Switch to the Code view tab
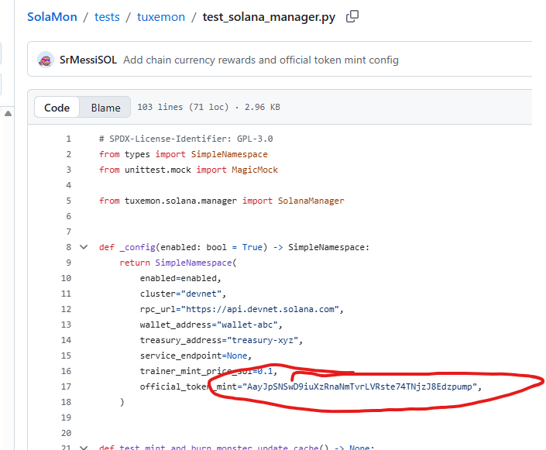The image size is (546, 450). [57, 108]
